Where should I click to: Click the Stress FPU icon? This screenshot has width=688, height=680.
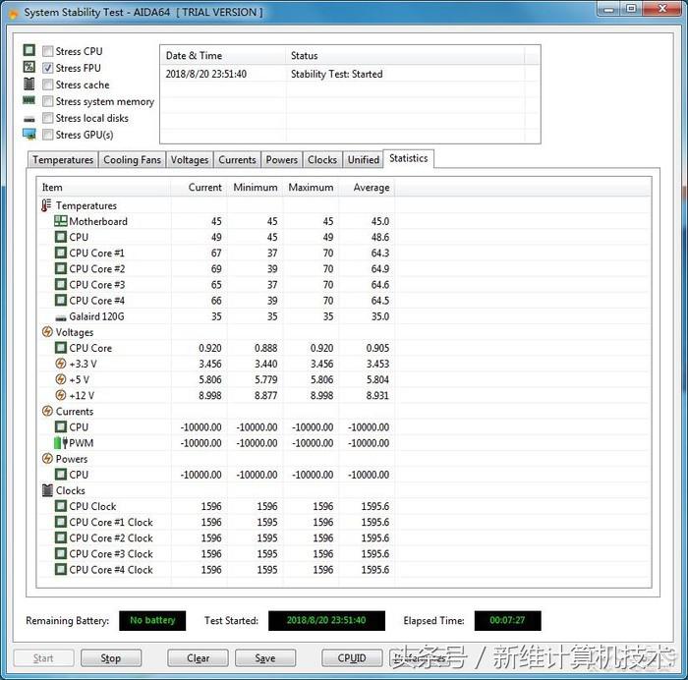tap(29, 68)
